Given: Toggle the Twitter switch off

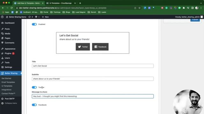Looking at the screenshot, I should click(x=34, y=87).
